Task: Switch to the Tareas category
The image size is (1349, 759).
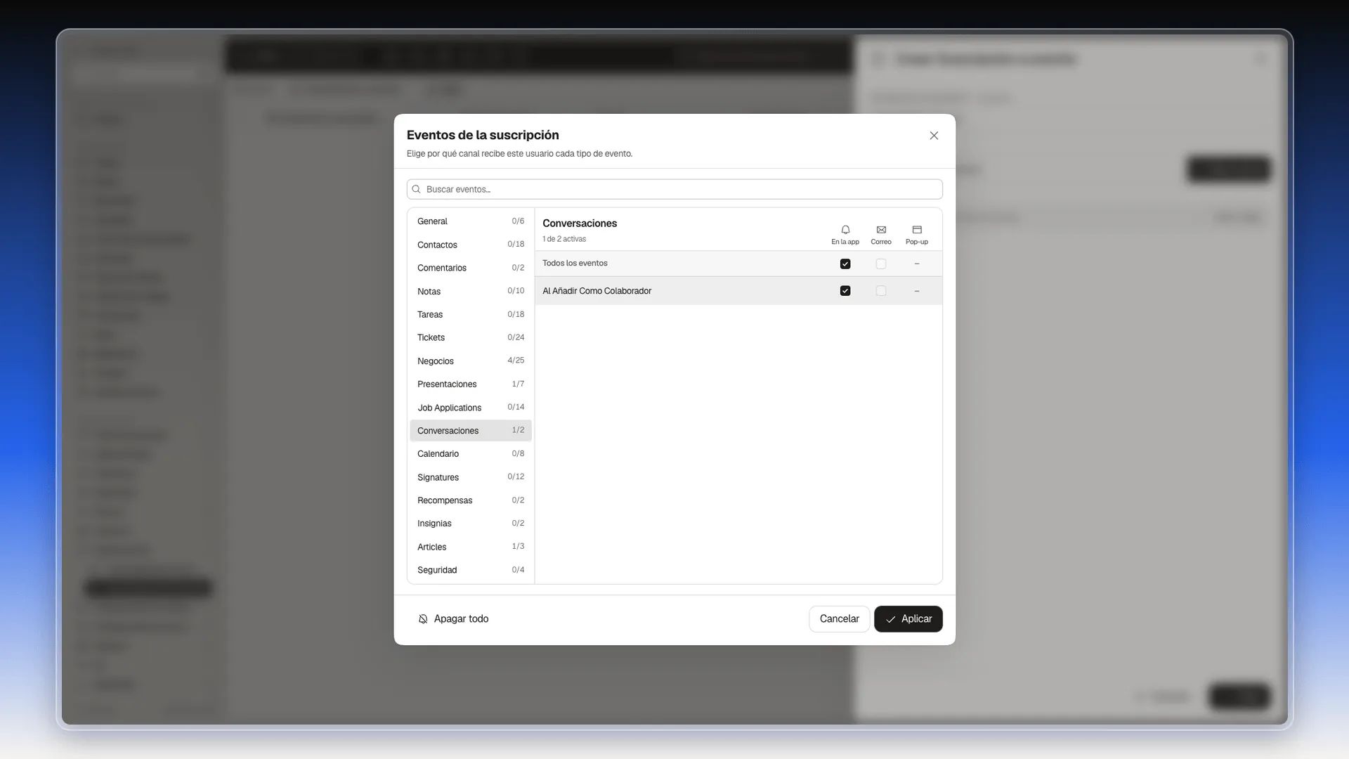Action: tap(471, 314)
